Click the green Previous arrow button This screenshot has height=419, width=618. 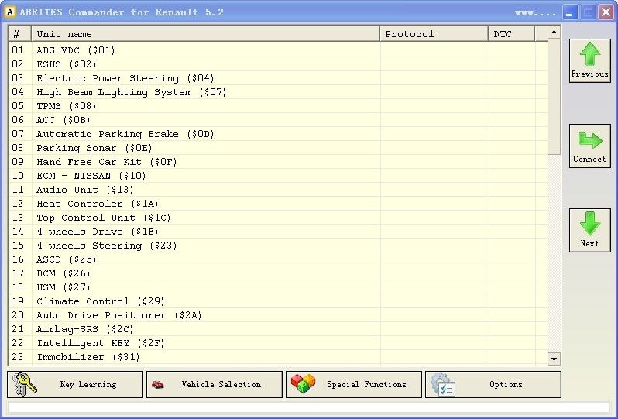589,60
